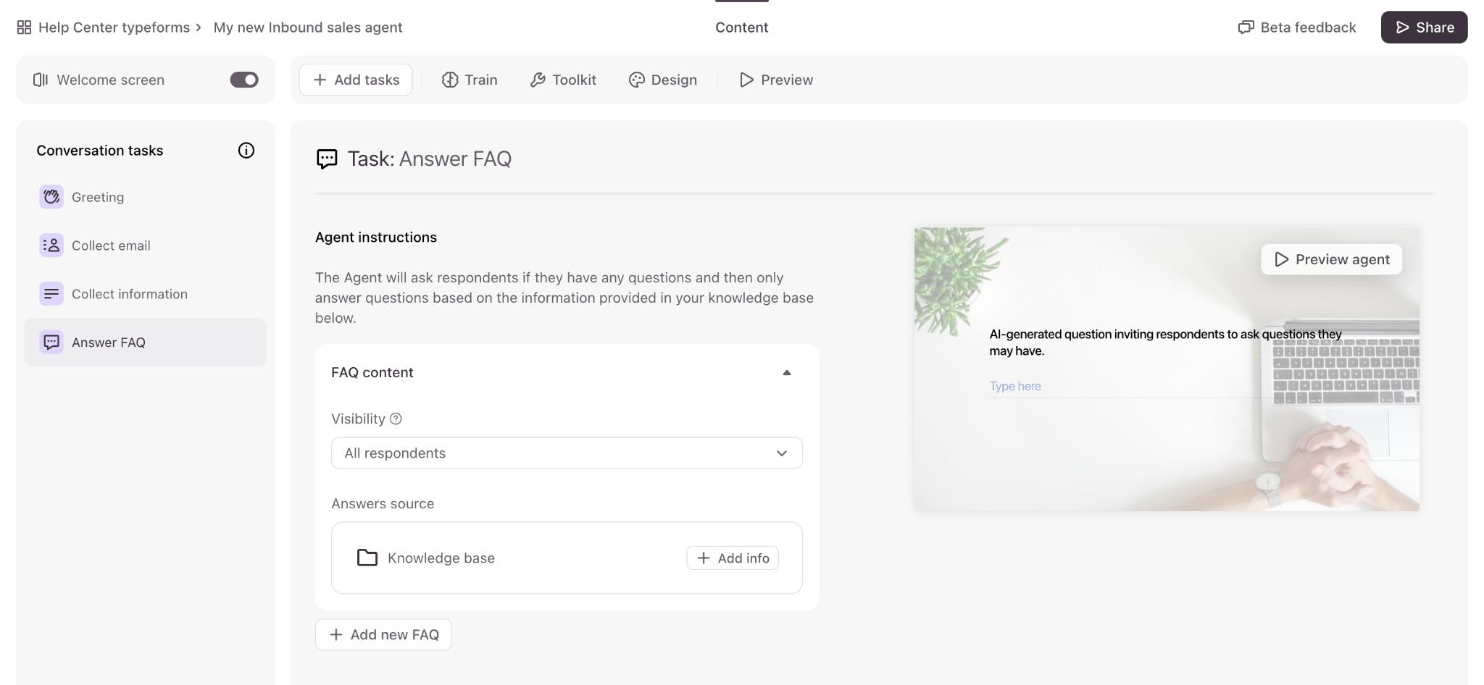
Task: Click the Answer FAQ chat bubble icon
Action: coord(51,342)
